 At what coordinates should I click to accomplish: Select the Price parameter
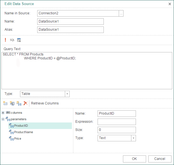tap(18, 139)
